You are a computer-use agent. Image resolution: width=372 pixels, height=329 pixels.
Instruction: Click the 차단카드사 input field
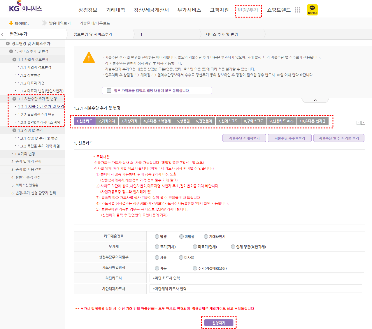pyautogui.click(x=255, y=278)
